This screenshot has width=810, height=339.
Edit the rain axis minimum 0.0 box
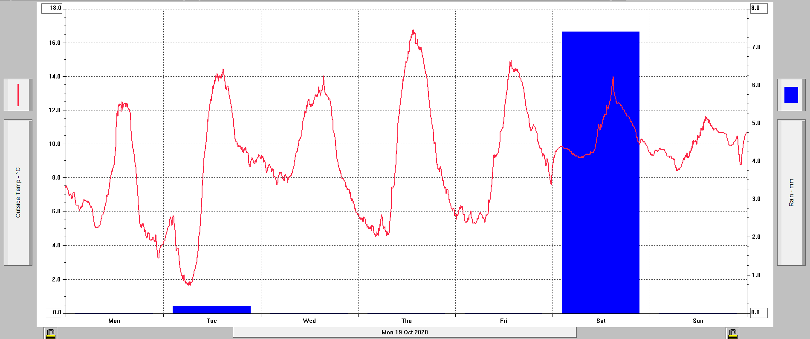pos(758,313)
